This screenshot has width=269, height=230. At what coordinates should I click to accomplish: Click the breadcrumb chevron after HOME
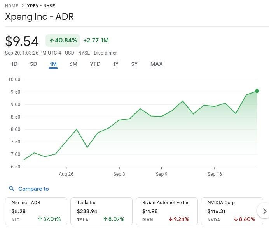[23, 6]
